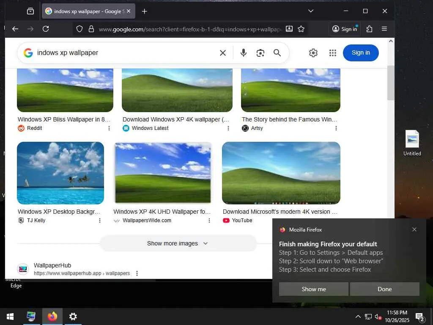Viewport: 433px width, 325px height.
Task: Open more options for Reddit result
Action: [x=109, y=128]
